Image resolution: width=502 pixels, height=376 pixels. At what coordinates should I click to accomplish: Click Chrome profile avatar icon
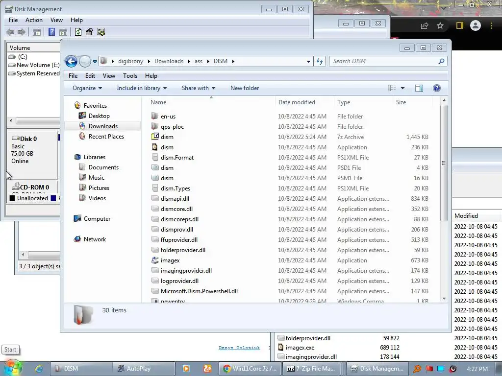476,25
